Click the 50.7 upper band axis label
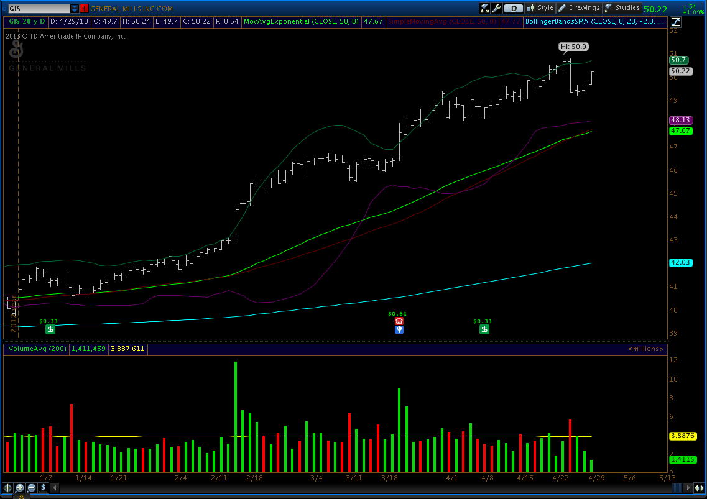The height and width of the screenshot is (499, 707). (678, 60)
